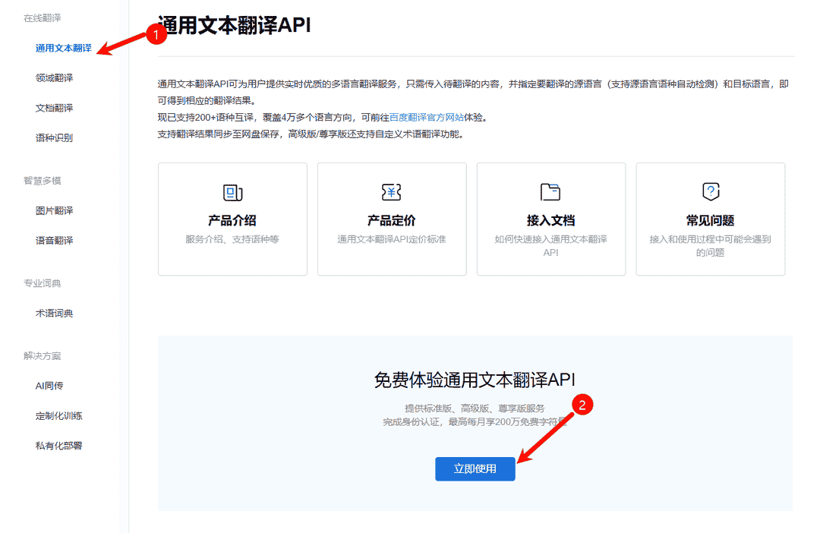Open the 常见问题 card
The width and height of the screenshot is (820, 533).
[710, 219]
